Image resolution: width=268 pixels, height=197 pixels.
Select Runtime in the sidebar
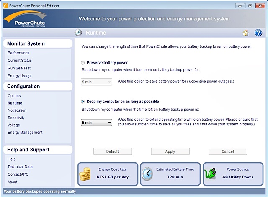pos(15,103)
